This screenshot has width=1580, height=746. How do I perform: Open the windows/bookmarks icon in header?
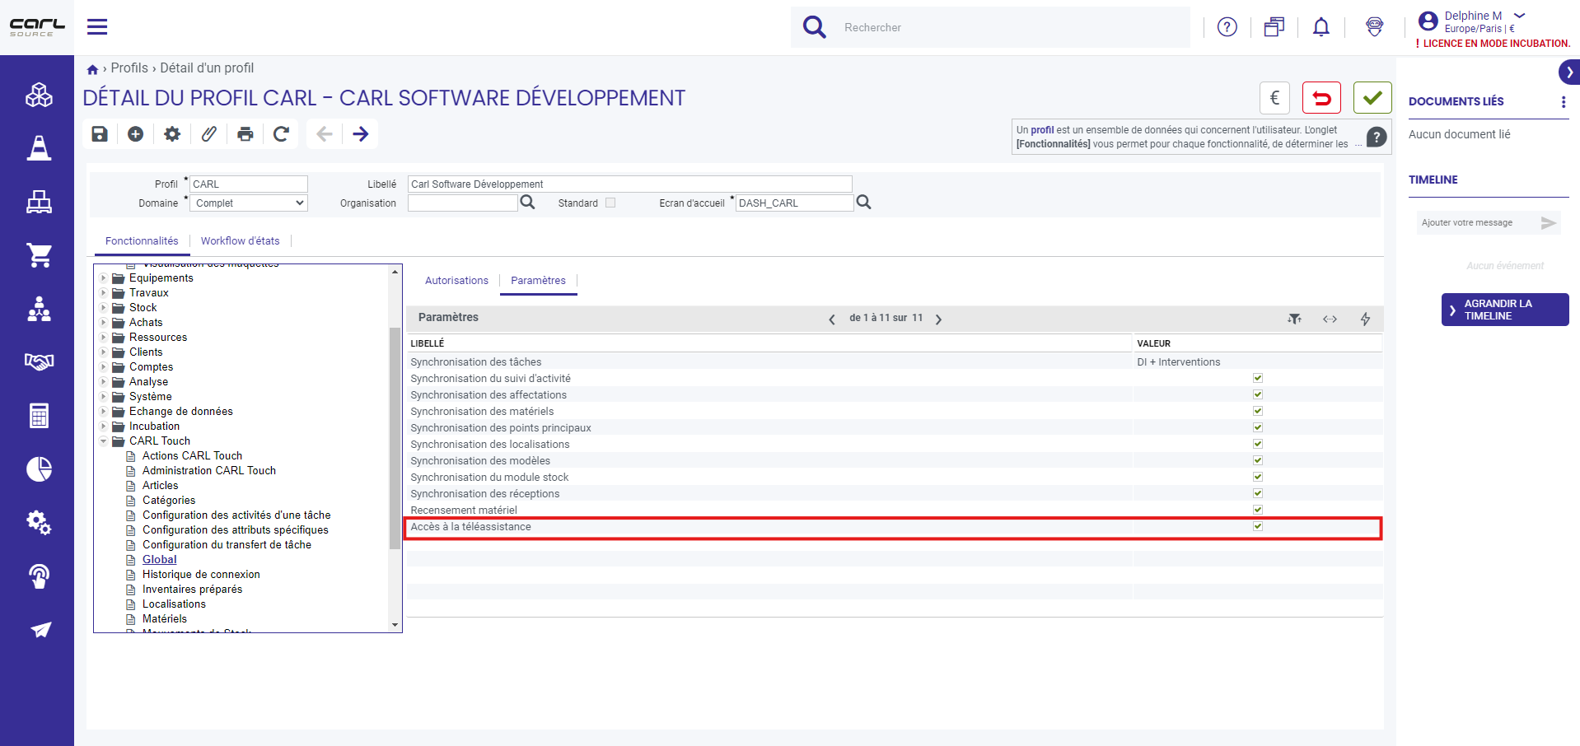pyautogui.click(x=1274, y=27)
